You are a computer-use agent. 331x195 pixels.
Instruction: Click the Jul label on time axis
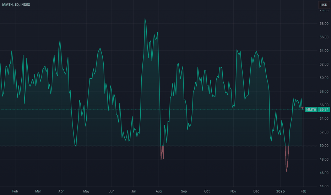(x=133, y=191)
